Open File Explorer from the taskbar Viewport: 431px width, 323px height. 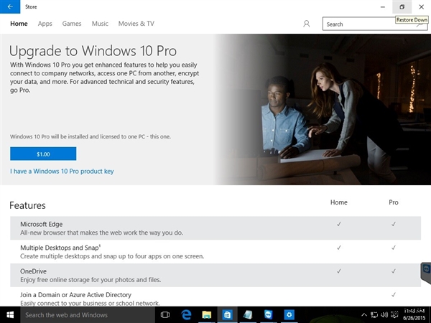click(x=206, y=314)
